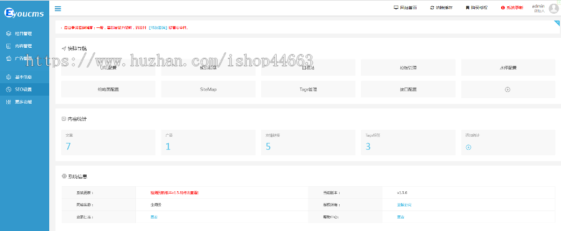Click the Tags count 3

pyautogui.click(x=368, y=147)
